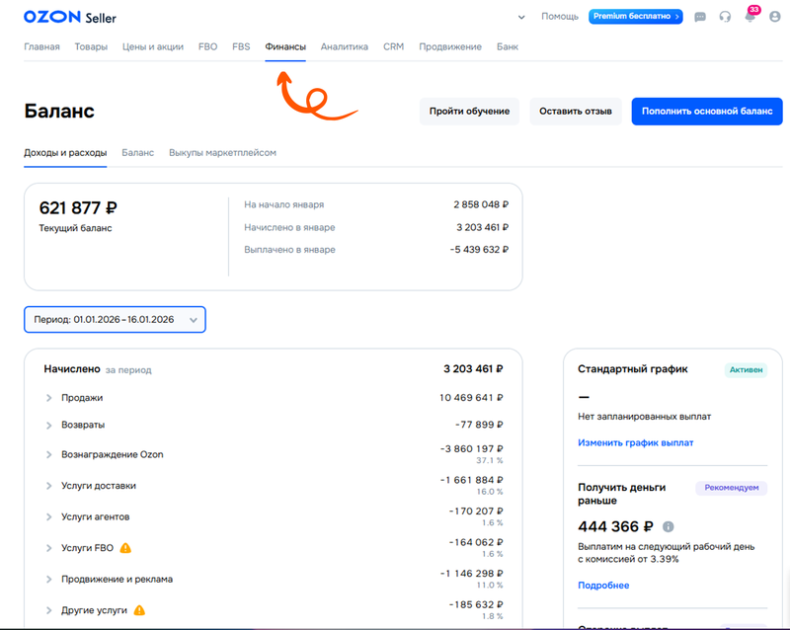Image resolution: width=790 pixels, height=630 pixels.
Task: Open the user profile avatar icon
Action: (774, 17)
